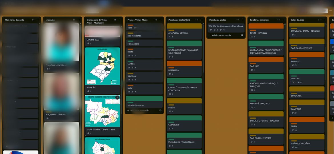This screenshot has width=334, height=154.
Task: Open the Mapa: Sul card thumbnail
Action: point(102,66)
